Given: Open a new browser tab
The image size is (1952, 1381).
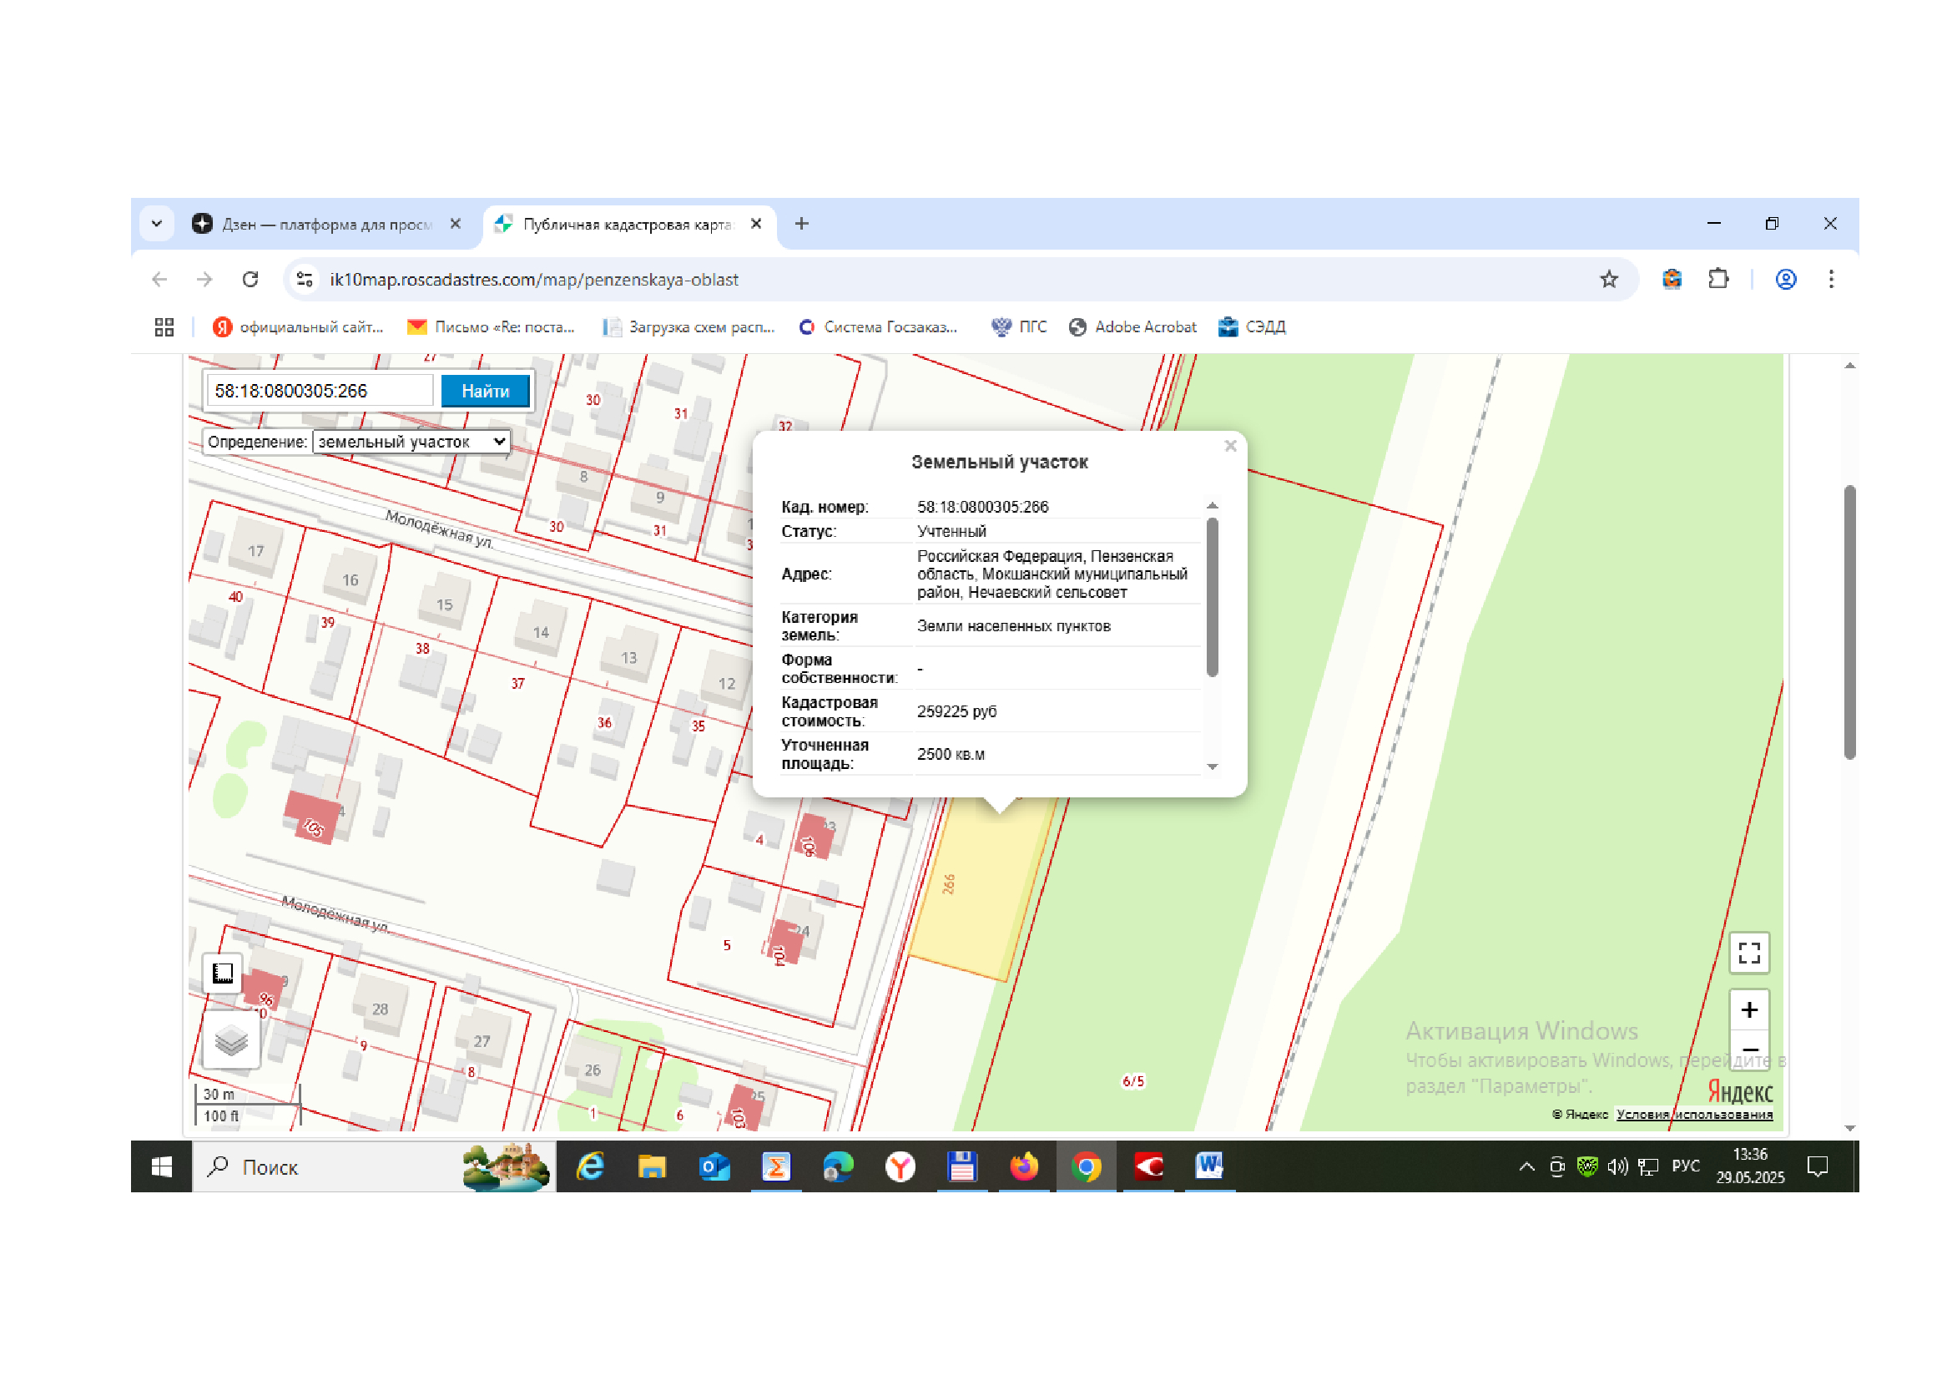Looking at the screenshot, I should point(801,224).
